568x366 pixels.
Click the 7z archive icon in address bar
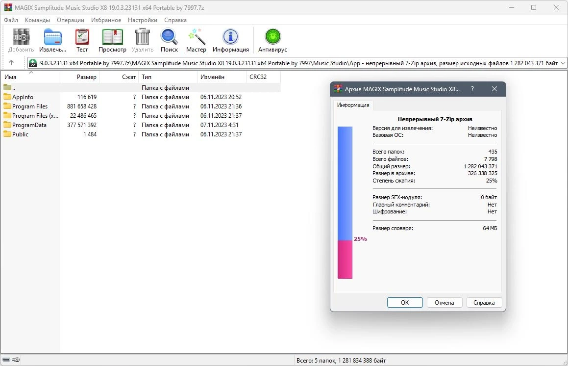(x=33, y=63)
